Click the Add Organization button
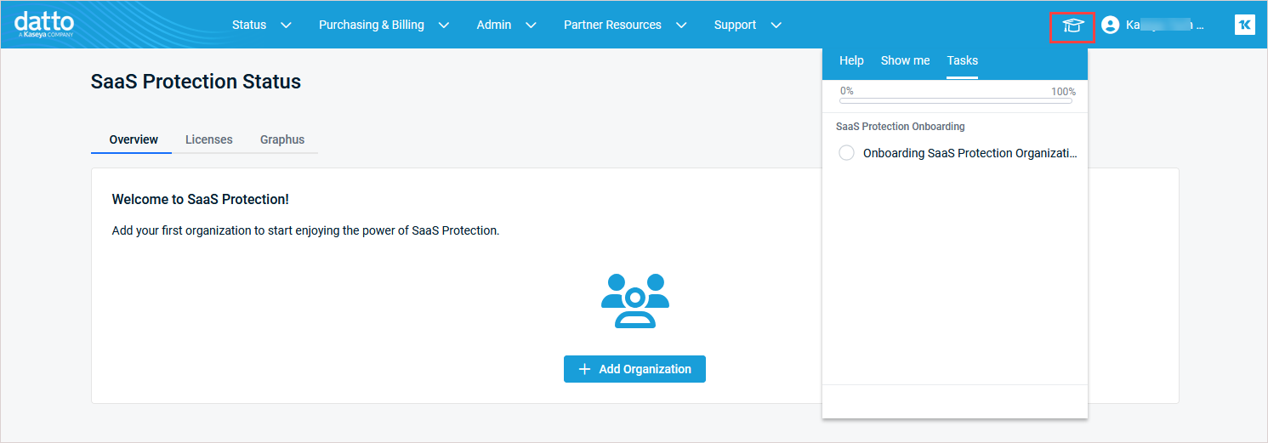1268x443 pixels. click(x=634, y=369)
